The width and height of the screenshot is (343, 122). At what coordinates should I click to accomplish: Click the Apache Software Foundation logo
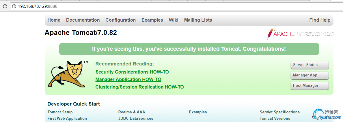click(300, 34)
